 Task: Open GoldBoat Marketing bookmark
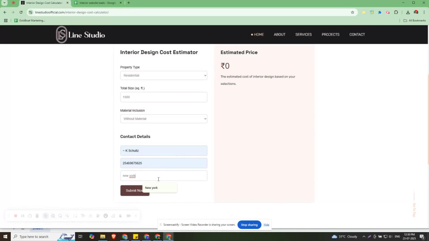point(30,21)
